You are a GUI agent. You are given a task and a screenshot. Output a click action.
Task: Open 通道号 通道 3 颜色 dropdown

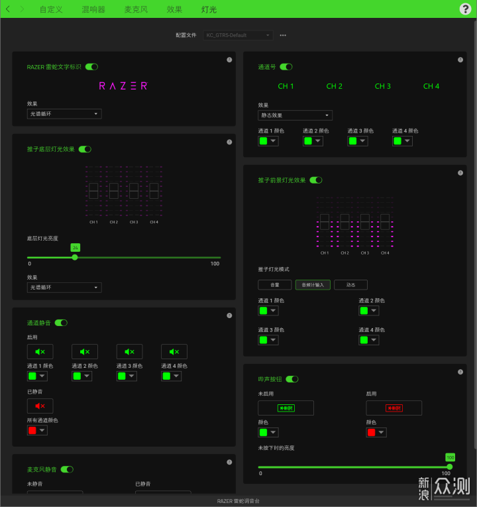(x=358, y=141)
